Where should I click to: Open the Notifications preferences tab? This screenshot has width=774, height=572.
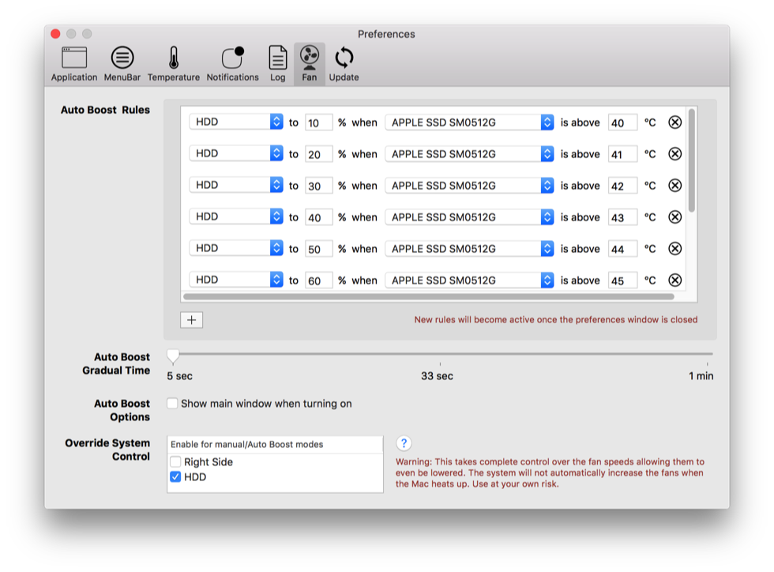tap(232, 64)
